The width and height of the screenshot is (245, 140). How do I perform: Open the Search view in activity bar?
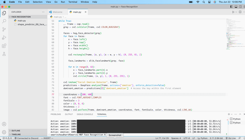click(x=4, y=21)
